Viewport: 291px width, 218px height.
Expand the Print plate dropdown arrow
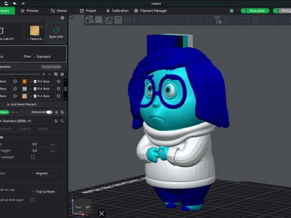(x=275, y=11)
